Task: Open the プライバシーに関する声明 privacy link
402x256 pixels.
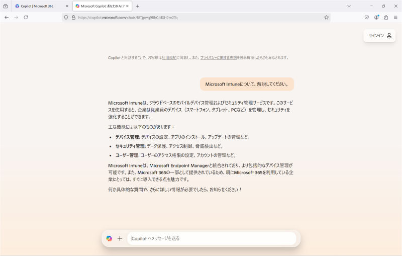Action: (219, 58)
